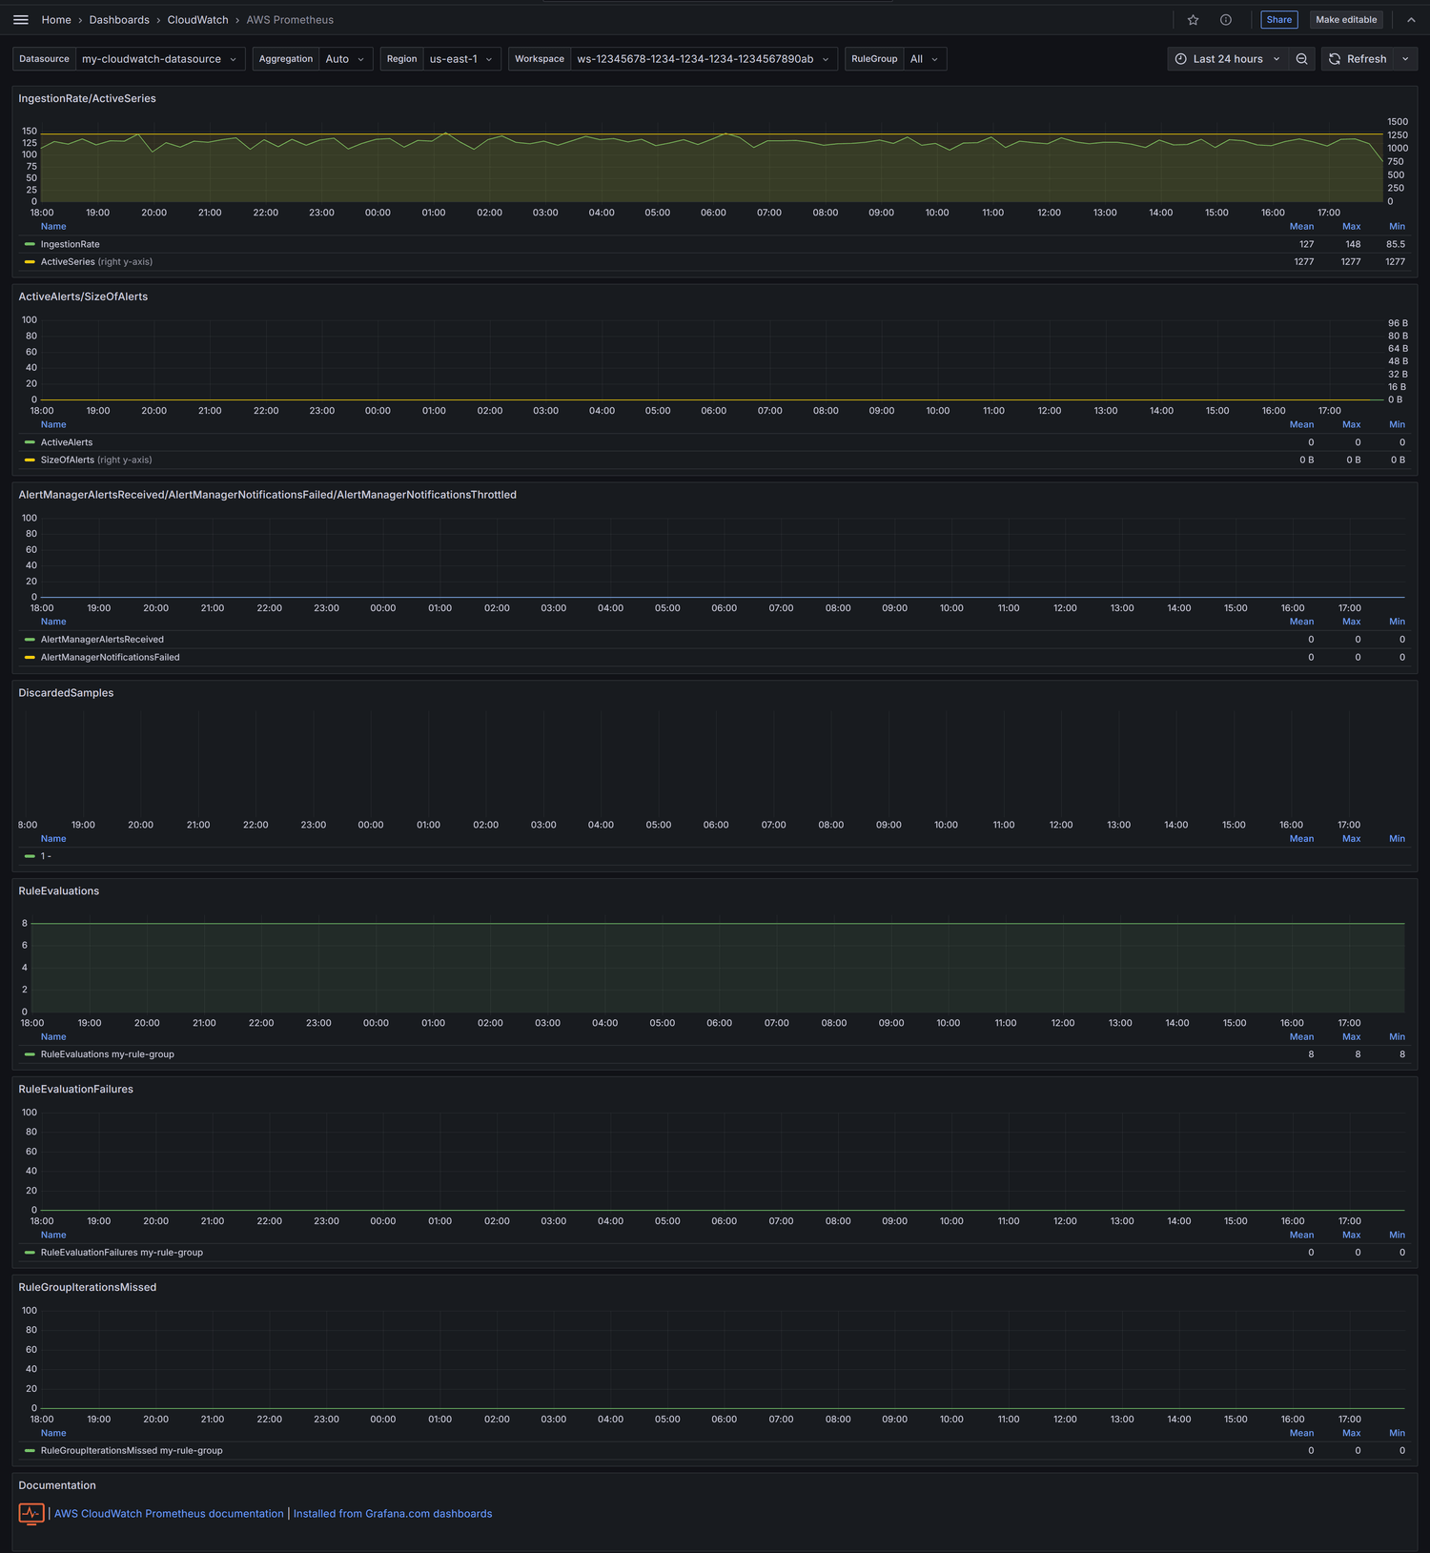Click the Share button
The width and height of the screenshot is (1430, 1553).
pos(1279,20)
